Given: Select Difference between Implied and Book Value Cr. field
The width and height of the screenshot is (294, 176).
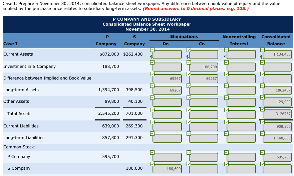Looking at the screenshot, I should coord(203,79).
